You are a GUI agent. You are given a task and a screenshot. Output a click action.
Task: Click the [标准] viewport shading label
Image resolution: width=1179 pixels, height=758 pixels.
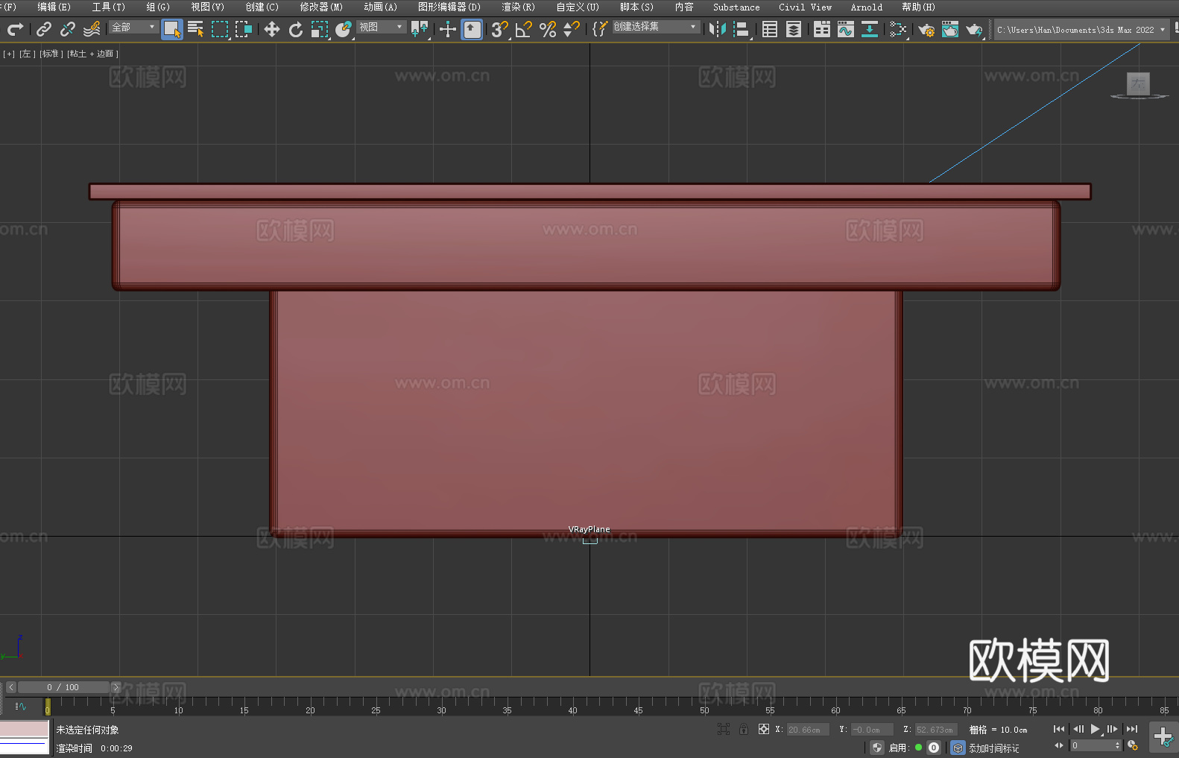(51, 54)
